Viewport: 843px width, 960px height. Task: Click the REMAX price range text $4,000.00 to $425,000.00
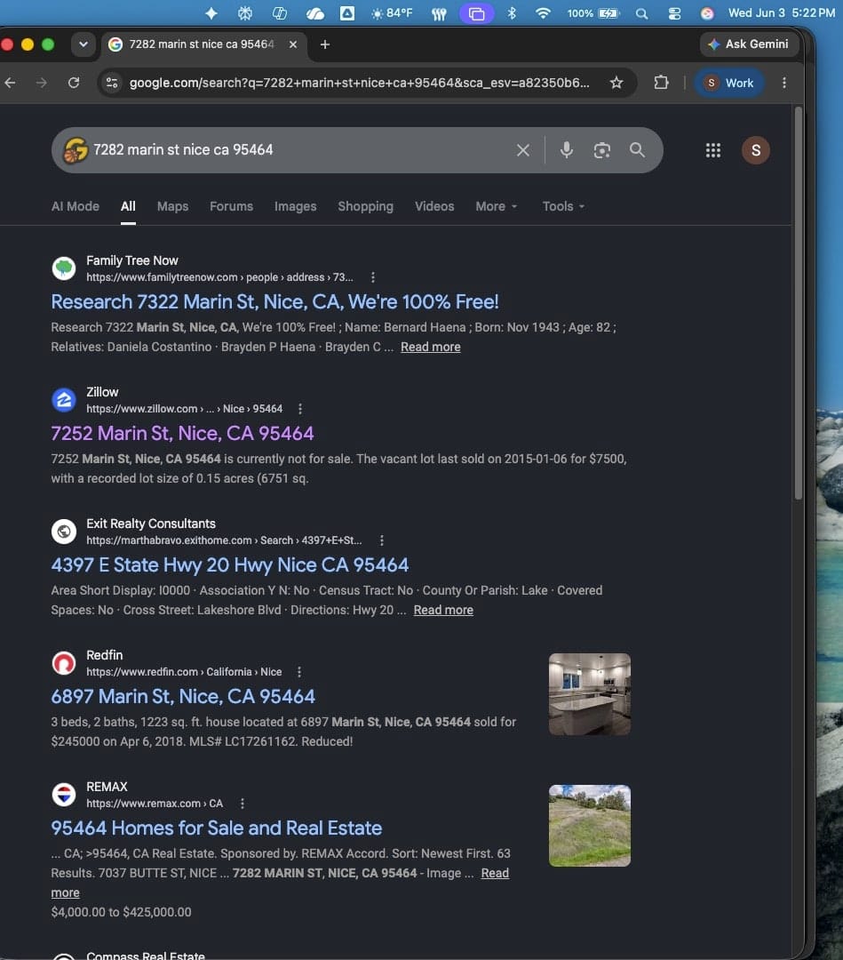[x=121, y=912]
